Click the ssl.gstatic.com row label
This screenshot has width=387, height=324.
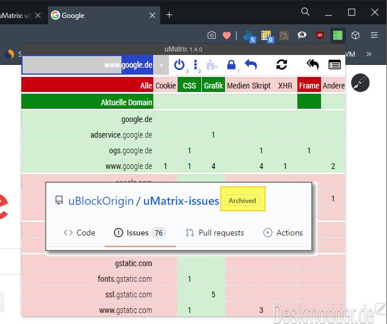87,294
